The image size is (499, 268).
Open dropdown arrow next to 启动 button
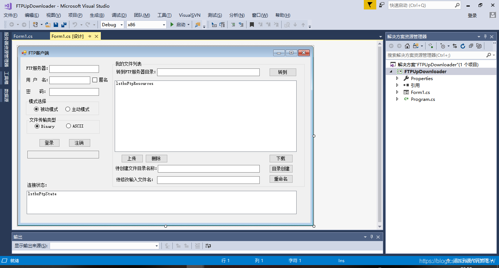[x=188, y=25]
